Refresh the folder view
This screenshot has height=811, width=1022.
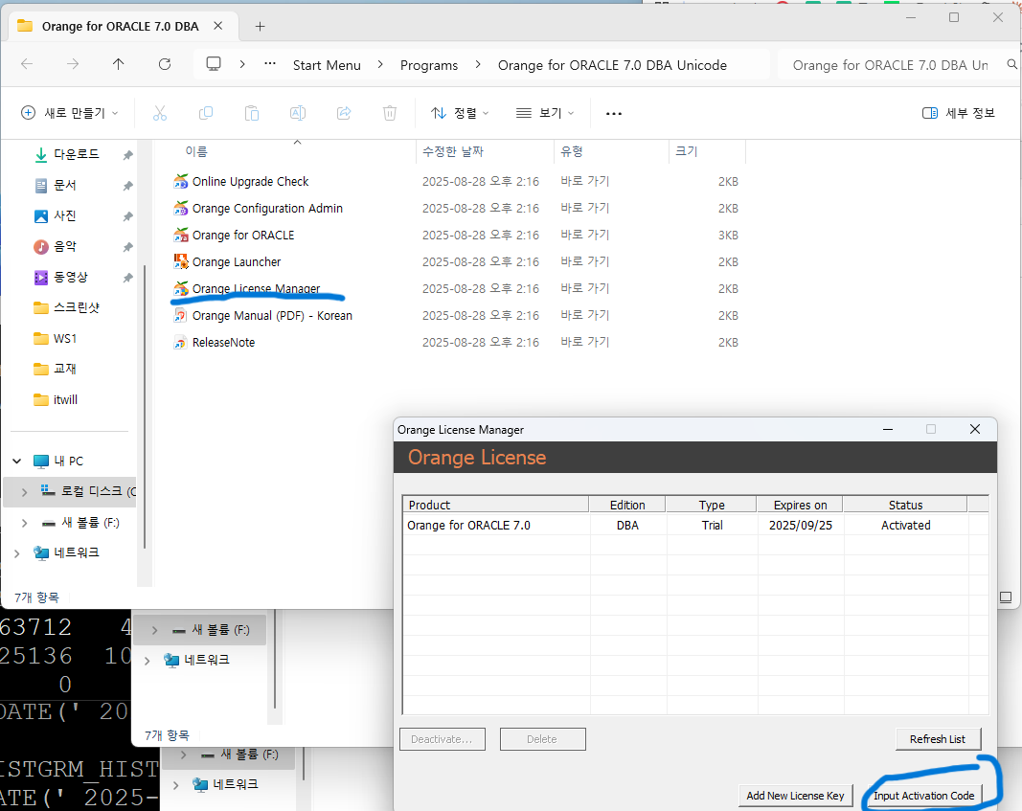point(165,64)
